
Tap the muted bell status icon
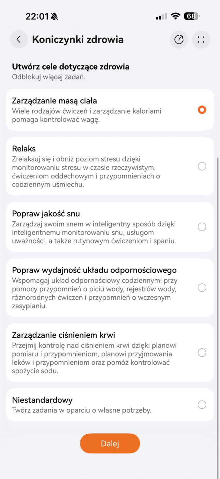[54, 17]
